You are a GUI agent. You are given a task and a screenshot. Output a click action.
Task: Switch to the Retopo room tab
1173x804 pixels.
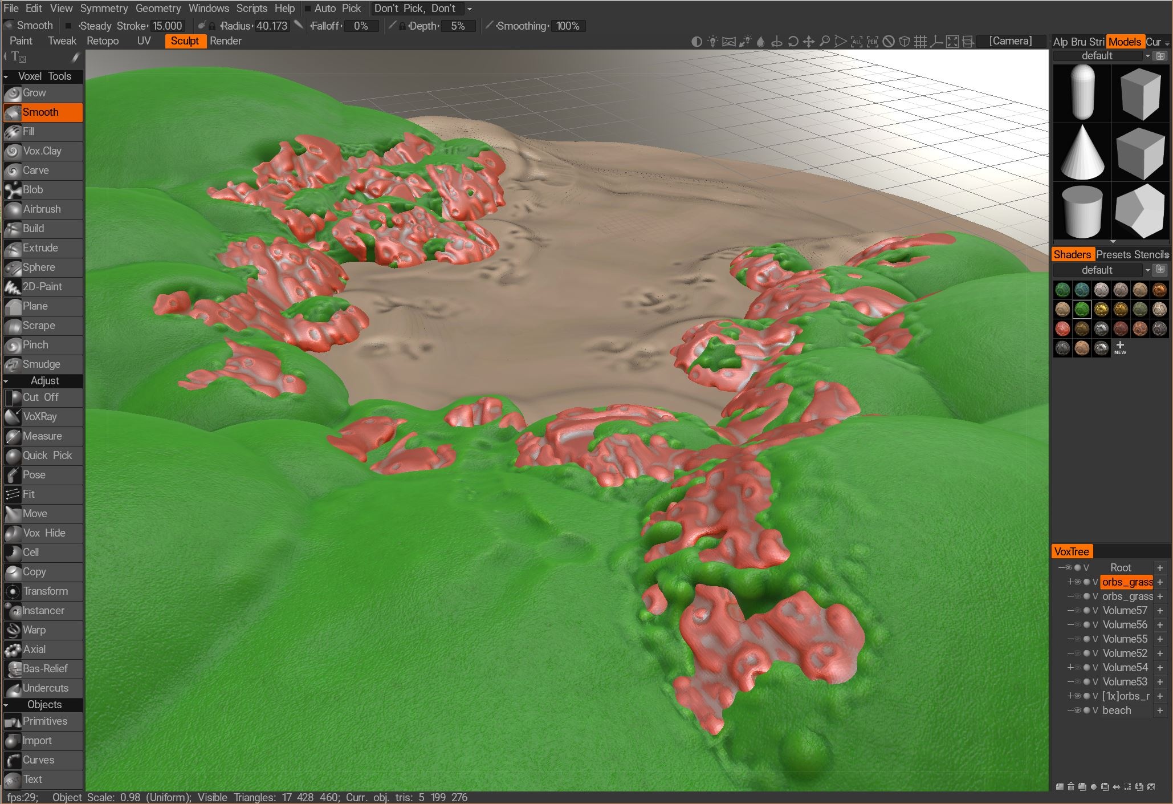(x=103, y=41)
